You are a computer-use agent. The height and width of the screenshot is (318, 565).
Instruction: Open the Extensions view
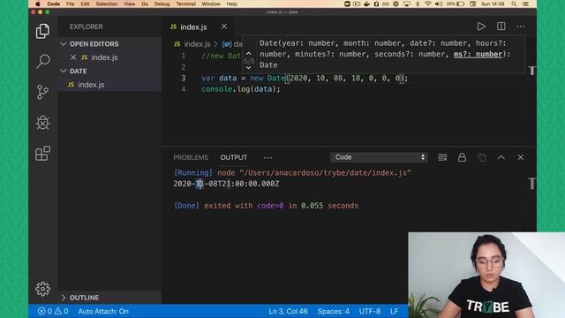pyautogui.click(x=42, y=153)
